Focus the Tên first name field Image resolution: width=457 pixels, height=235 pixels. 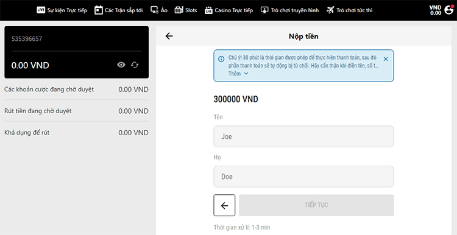(303, 136)
